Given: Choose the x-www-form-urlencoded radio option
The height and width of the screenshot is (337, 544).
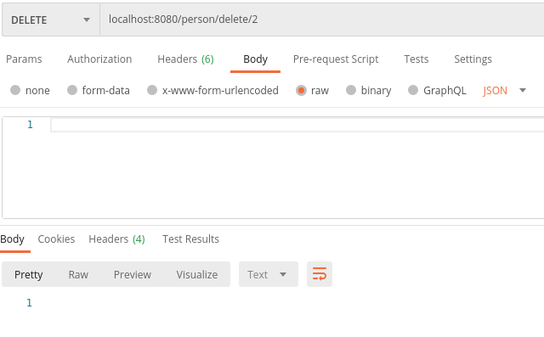Looking at the screenshot, I should click(152, 90).
